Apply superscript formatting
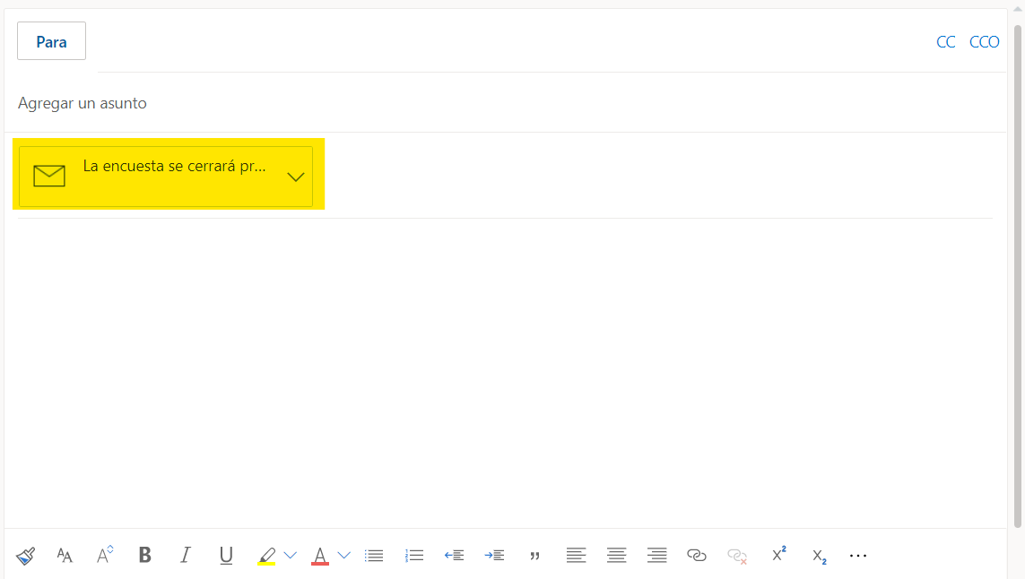 [778, 554]
